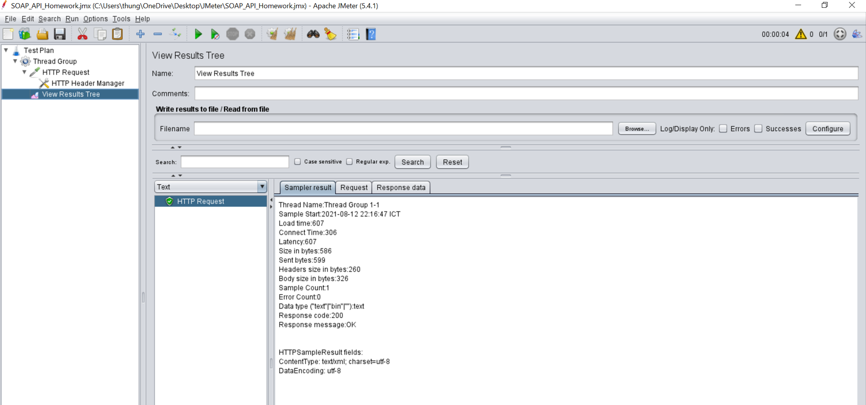Click the Open file folder icon

click(42, 34)
